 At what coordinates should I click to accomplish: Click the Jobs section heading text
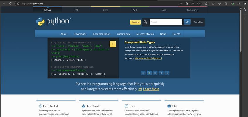pos(174,106)
